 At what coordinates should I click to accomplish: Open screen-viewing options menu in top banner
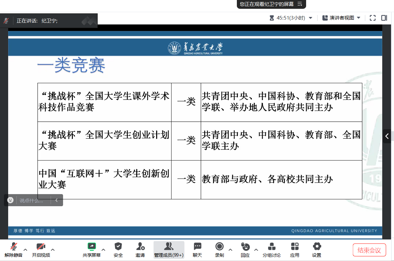300,4
